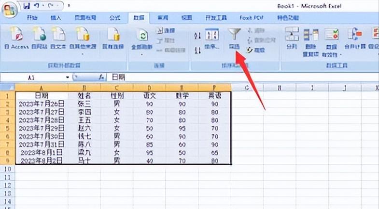This screenshot has width=379, height=209.
Task: Select row 13 header
Action: tap(7, 193)
